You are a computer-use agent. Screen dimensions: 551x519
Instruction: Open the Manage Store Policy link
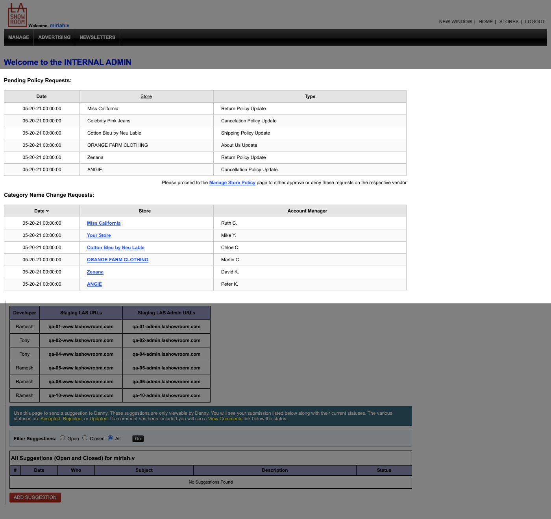pyautogui.click(x=232, y=183)
